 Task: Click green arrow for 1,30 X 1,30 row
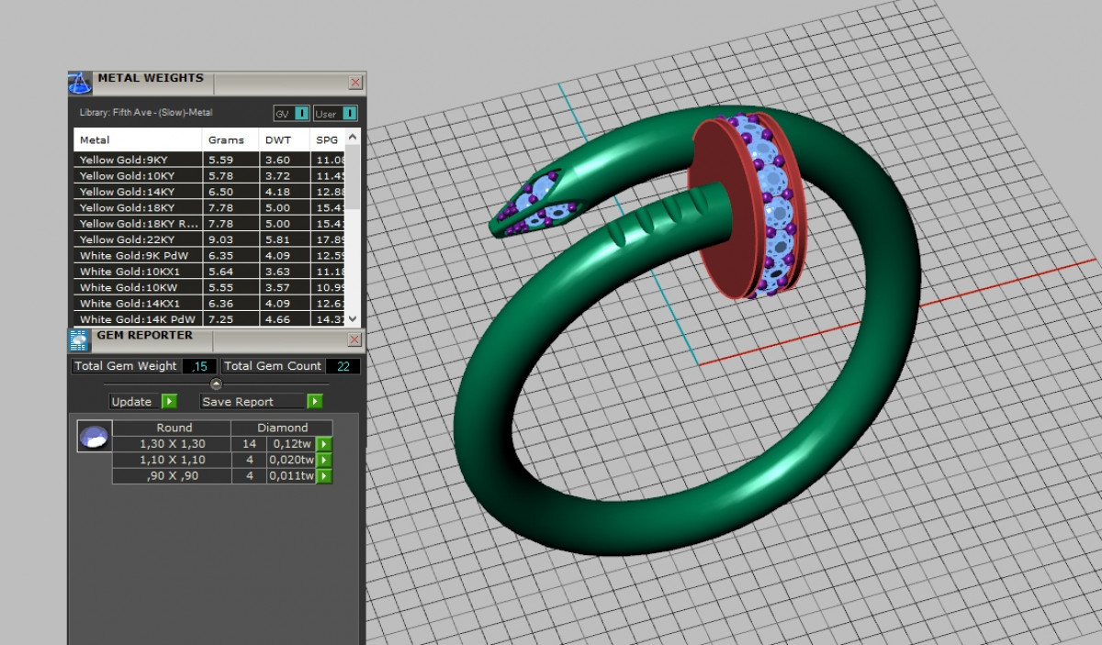click(324, 444)
